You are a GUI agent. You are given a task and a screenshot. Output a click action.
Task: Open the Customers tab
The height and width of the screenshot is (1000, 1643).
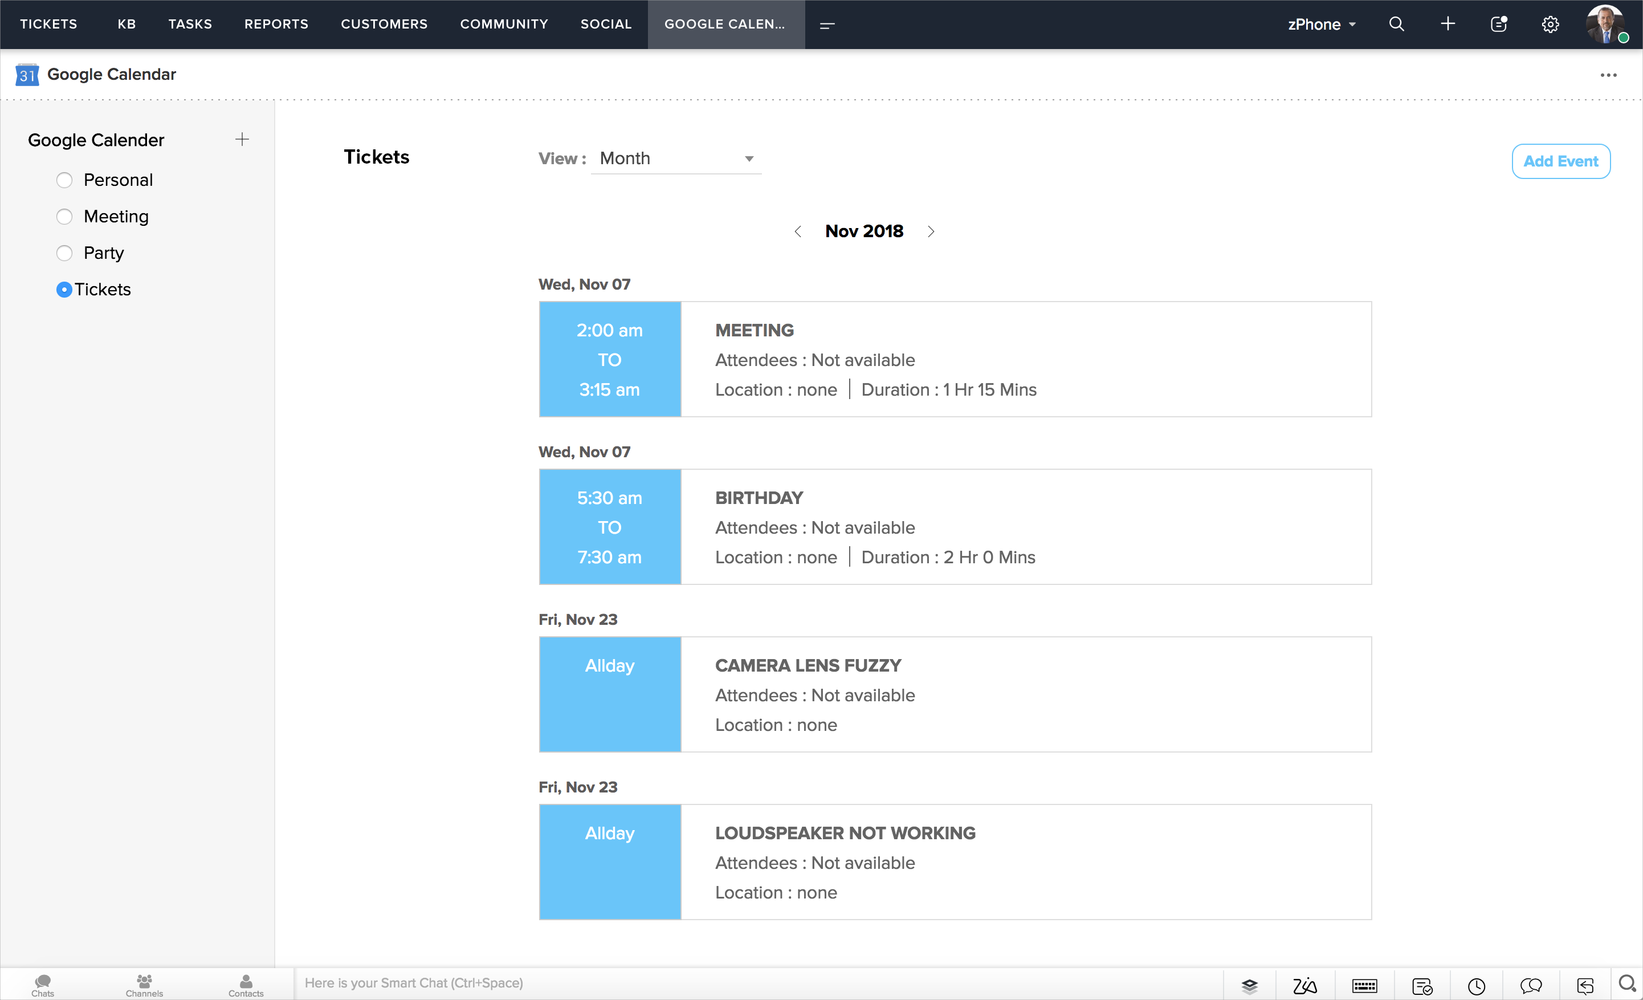coord(384,24)
